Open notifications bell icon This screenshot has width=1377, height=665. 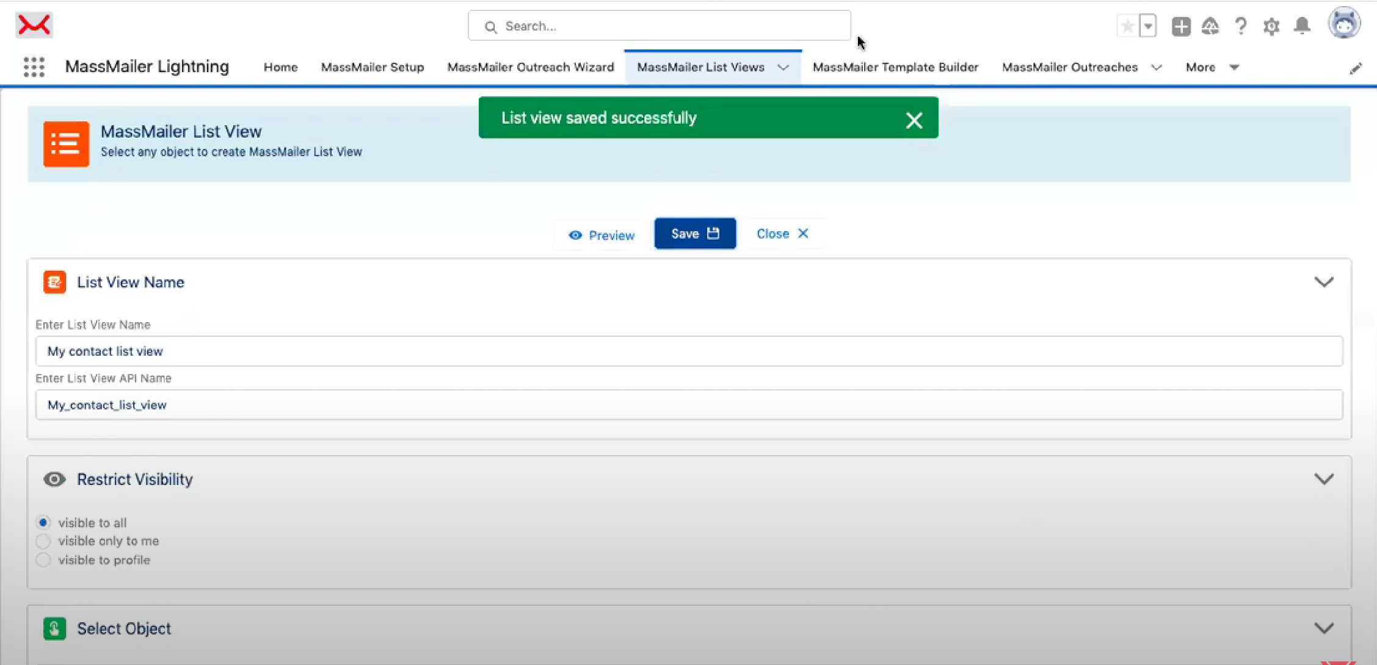tap(1303, 26)
